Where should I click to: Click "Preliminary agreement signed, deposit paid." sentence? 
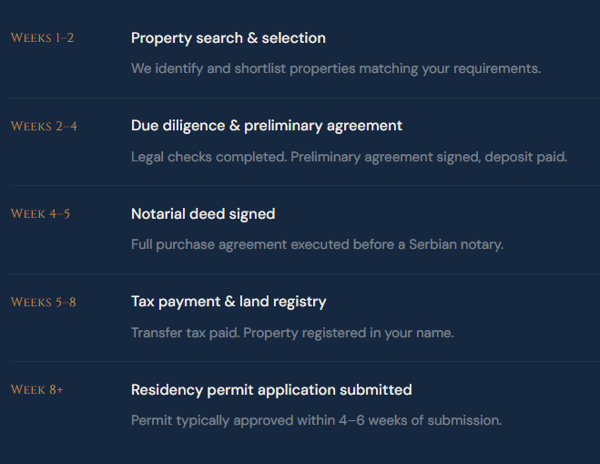point(428,157)
